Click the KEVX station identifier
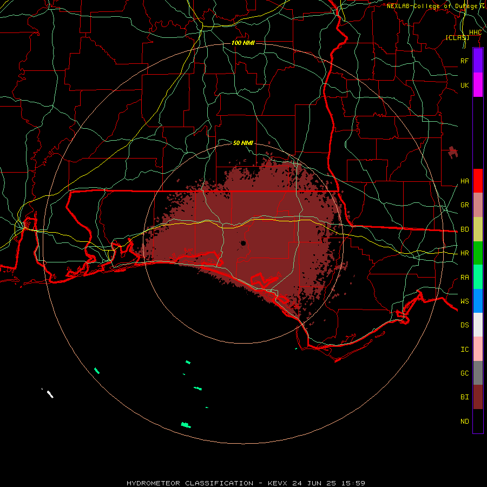 point(278,483)
